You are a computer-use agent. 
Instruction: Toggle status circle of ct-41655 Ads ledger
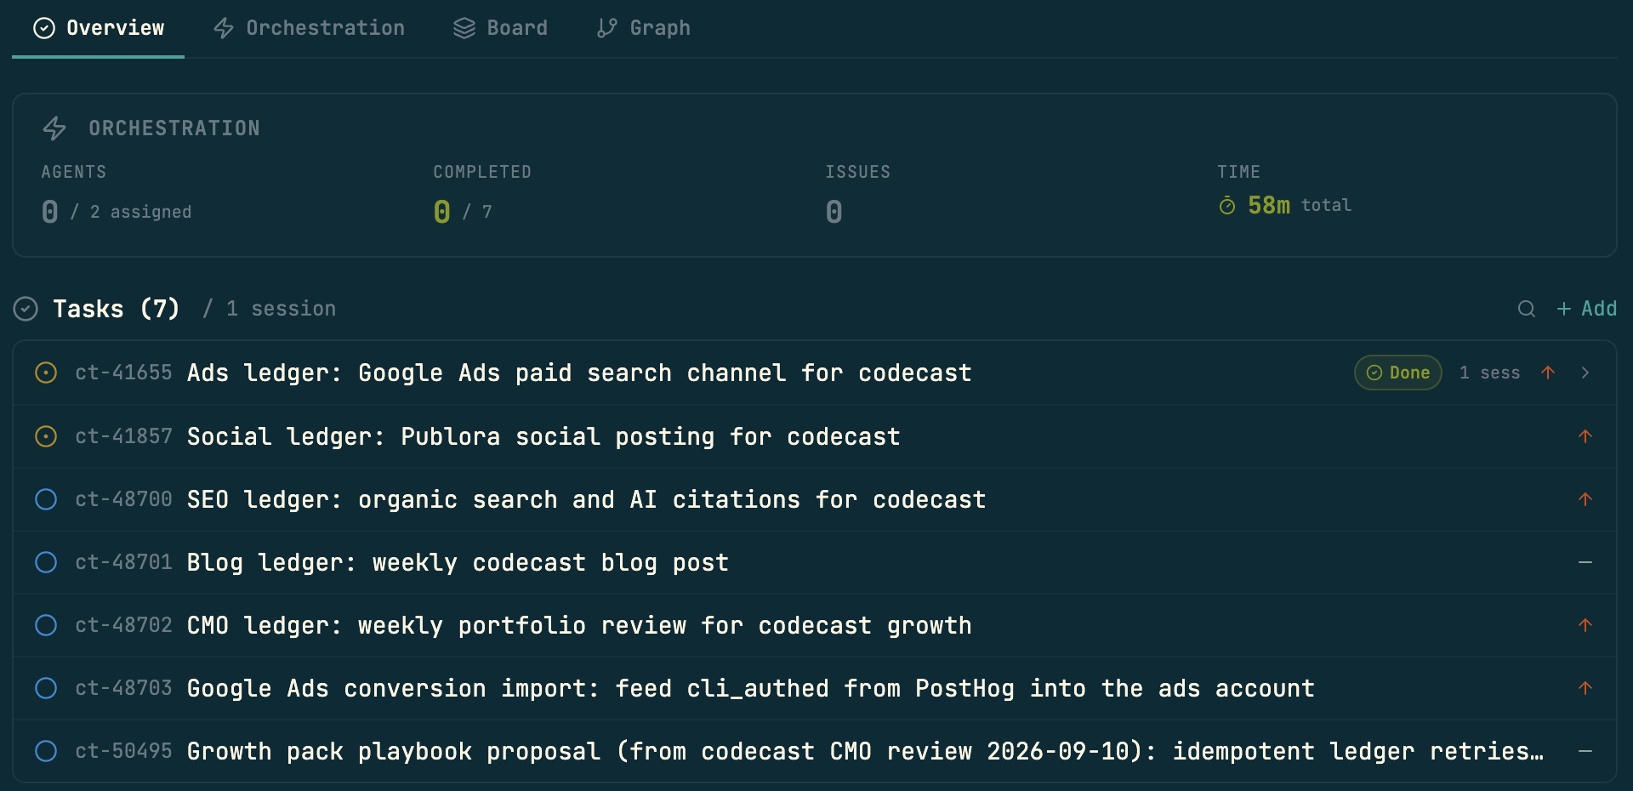click(46, 373)
